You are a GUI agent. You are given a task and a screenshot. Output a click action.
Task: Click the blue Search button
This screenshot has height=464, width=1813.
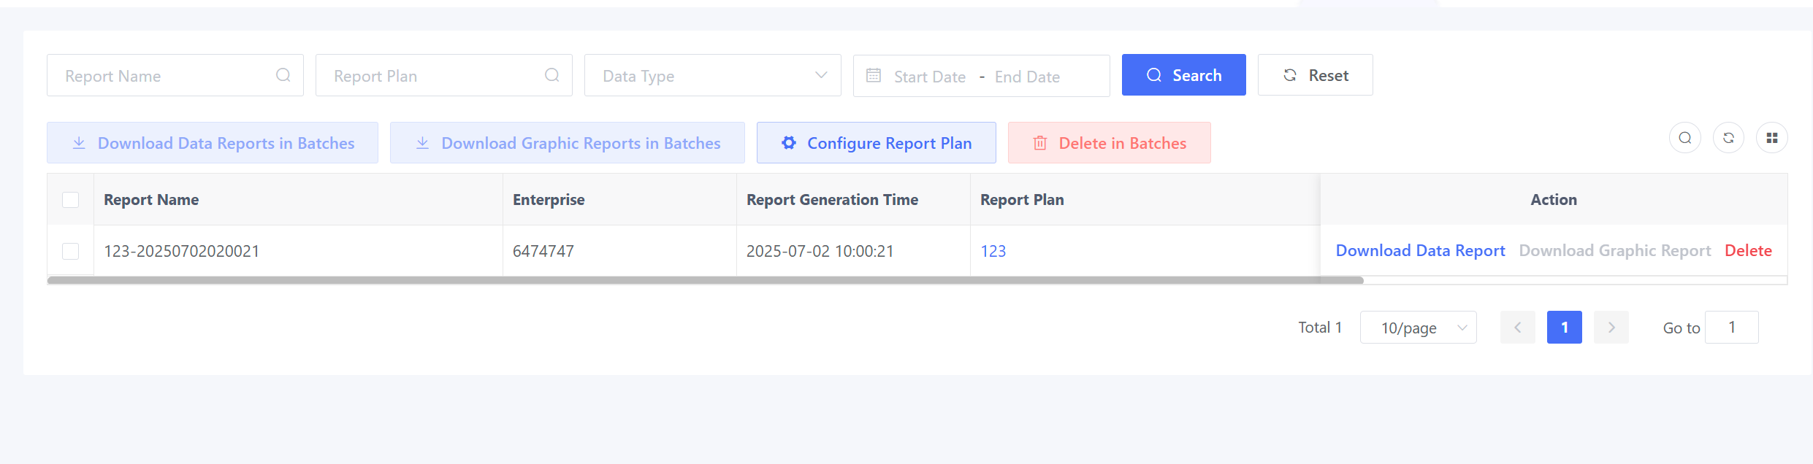point(1183,75)
